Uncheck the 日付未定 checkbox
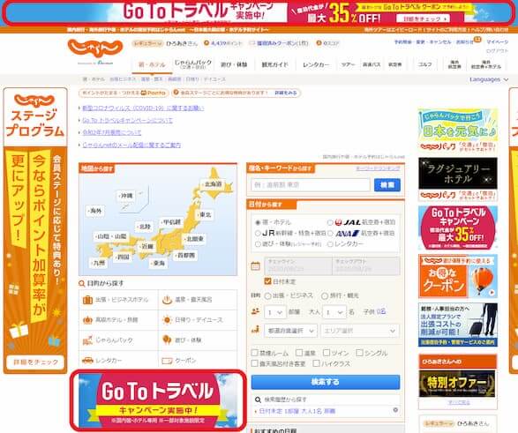Viewport: 518px width, 433px height. [x=267, y=281]
